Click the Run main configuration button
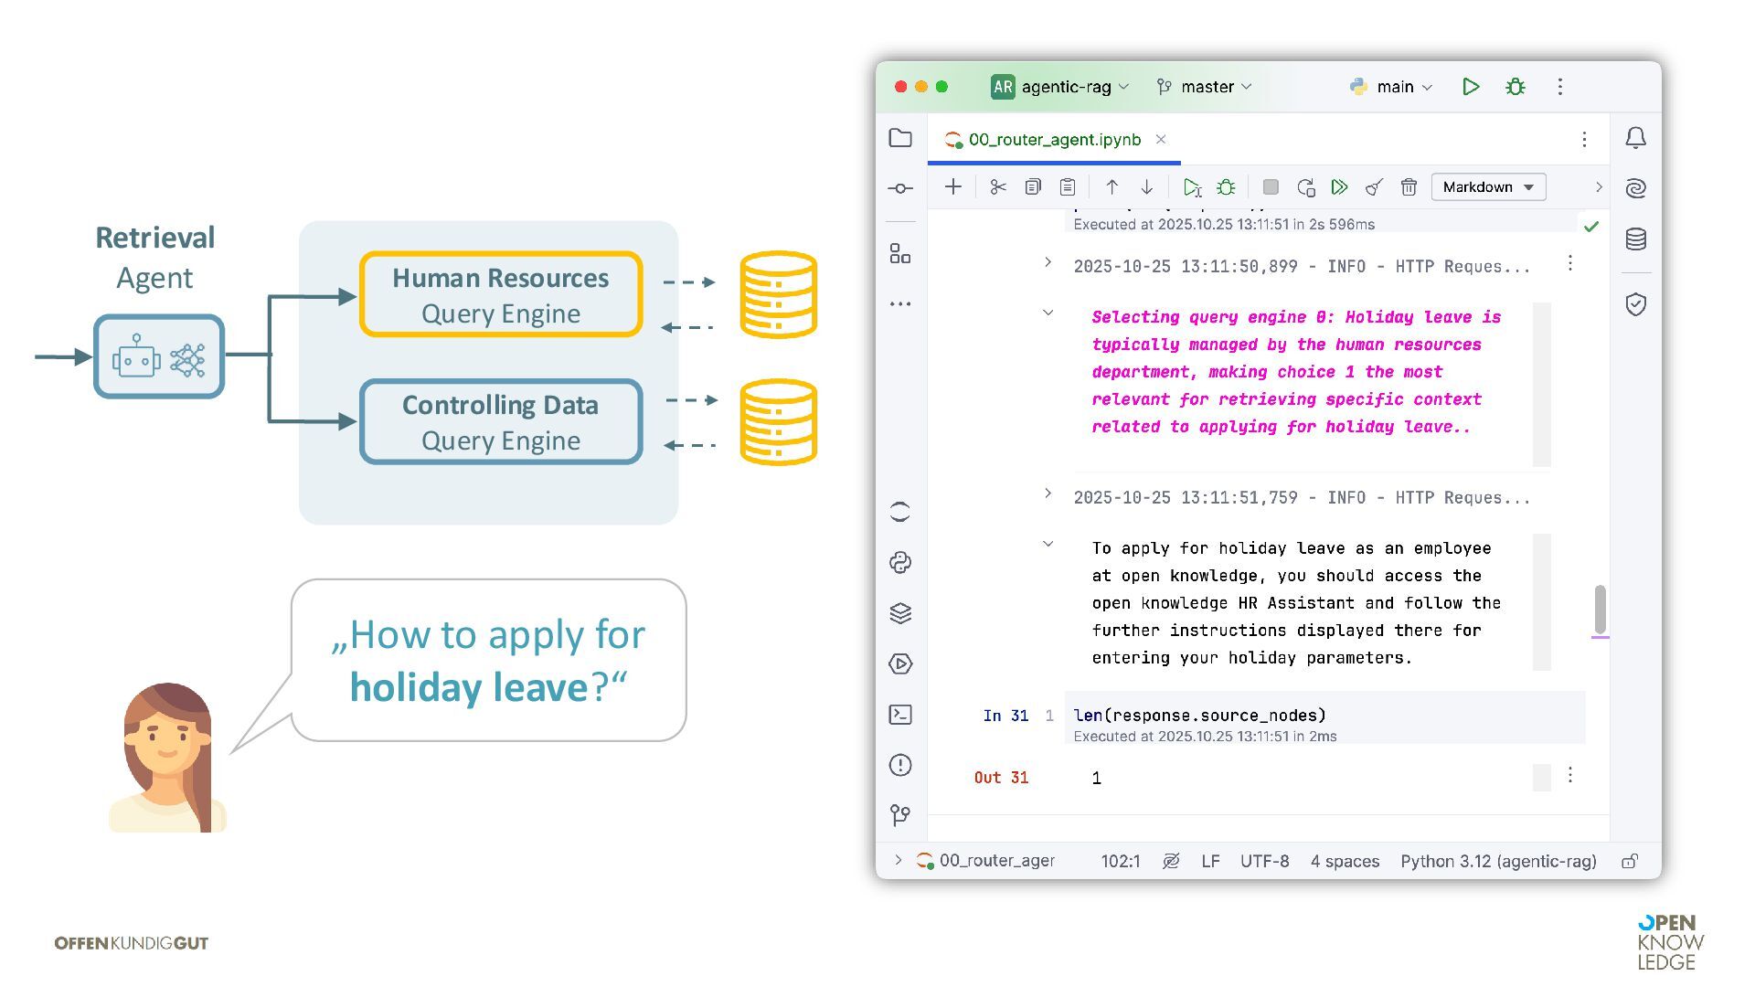This screenshot has width=1755, height=987. pos(1470,87)
